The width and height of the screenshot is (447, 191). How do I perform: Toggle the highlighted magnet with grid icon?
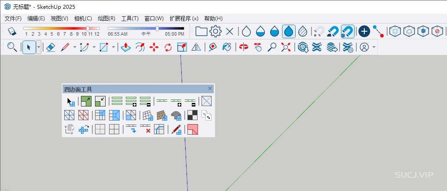[347, 31]
